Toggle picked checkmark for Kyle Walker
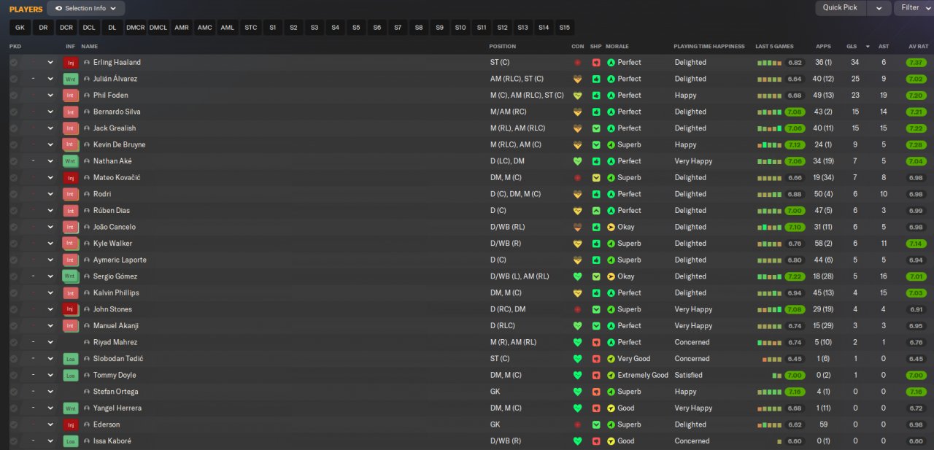Screen dimensions: 934x450 pyautogui.click(x=14, y=244)
